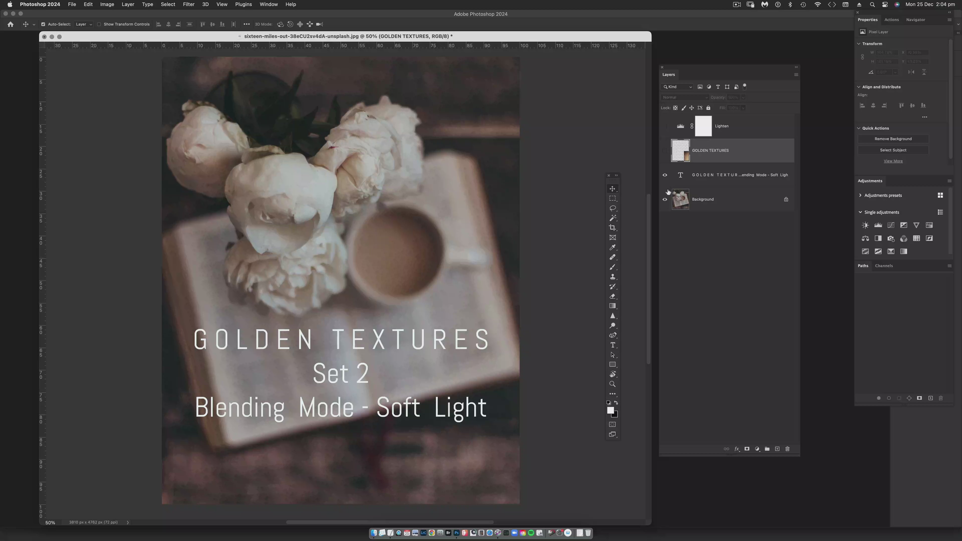Image resolution: width=962 pixels, height=541 pixels.
Task: Uncheck the Auto-Select checkbox
Action: 43,24
